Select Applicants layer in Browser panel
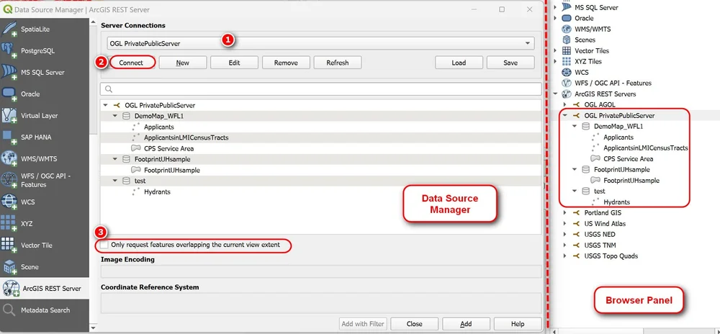 (x=618, y=137)
